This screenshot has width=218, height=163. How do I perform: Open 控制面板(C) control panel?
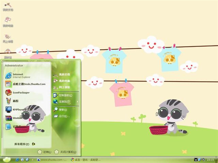[63, 95]
